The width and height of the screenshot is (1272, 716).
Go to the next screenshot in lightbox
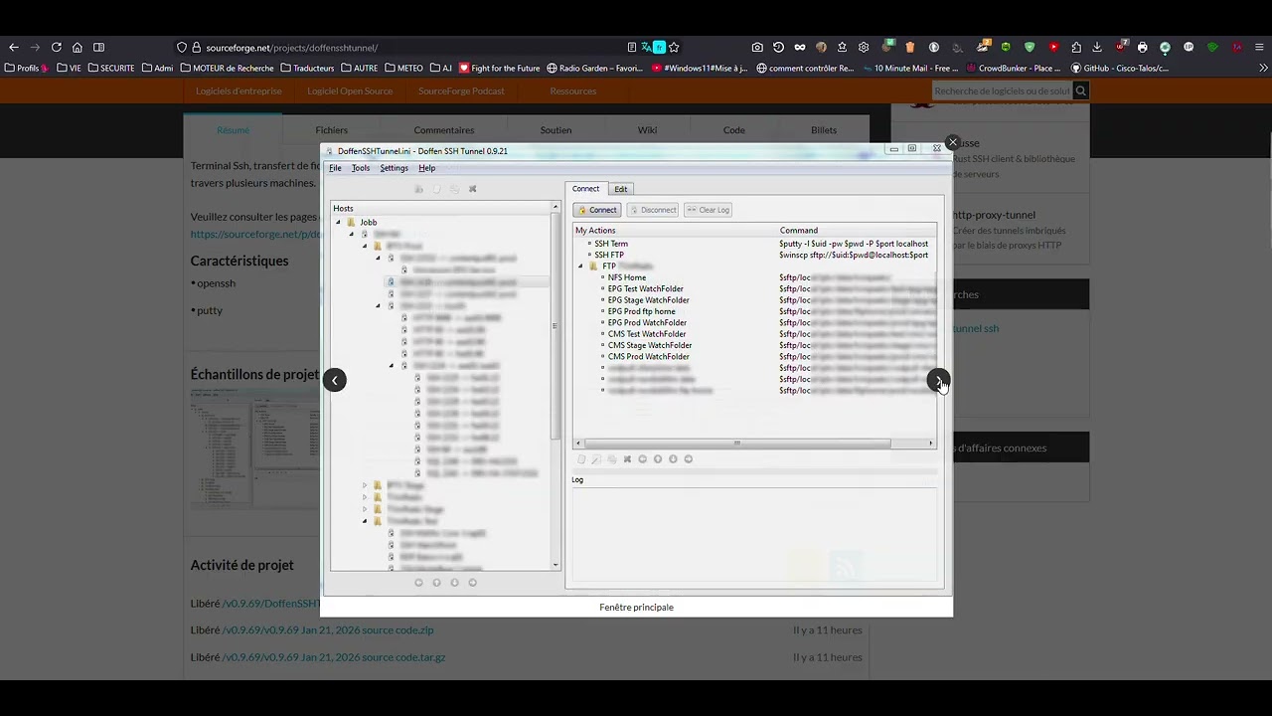tap(937, 380)
